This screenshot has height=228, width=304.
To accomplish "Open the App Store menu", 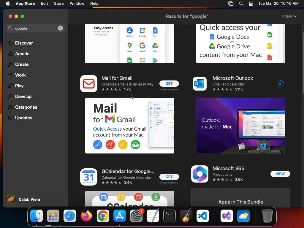I will [x=25, y=4].
